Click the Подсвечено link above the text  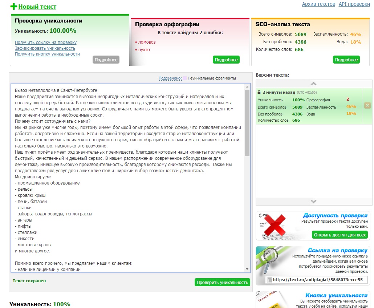tap(170, 78)
